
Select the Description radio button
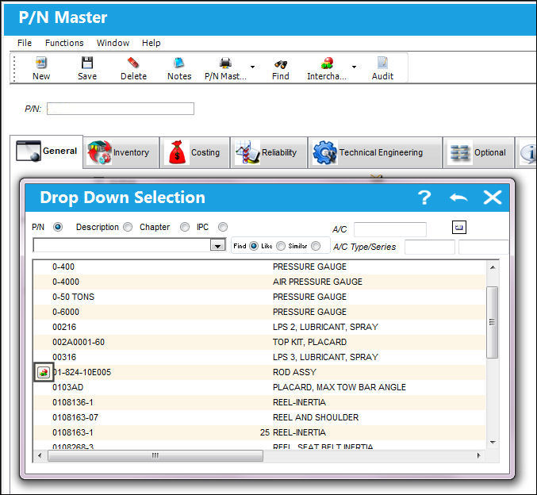tap(128, 227)
